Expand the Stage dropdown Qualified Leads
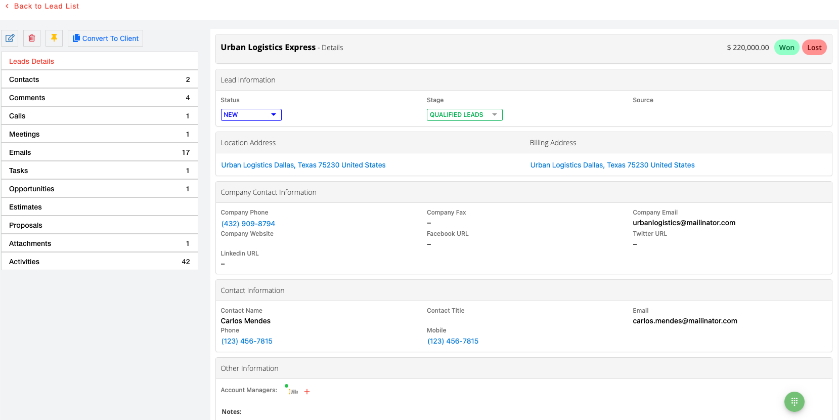Screen dimensions: 839x420 pyautogui.click(x=464, y=115)
